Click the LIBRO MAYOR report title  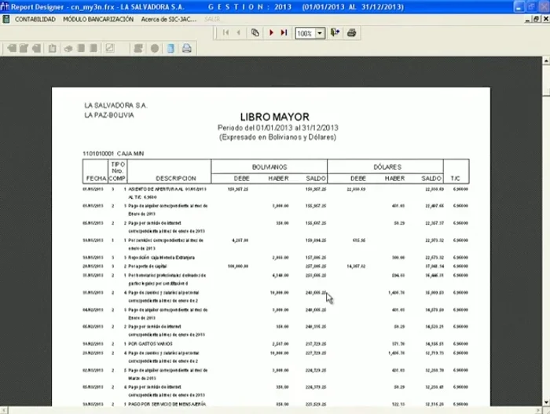(x=274, y=117)
